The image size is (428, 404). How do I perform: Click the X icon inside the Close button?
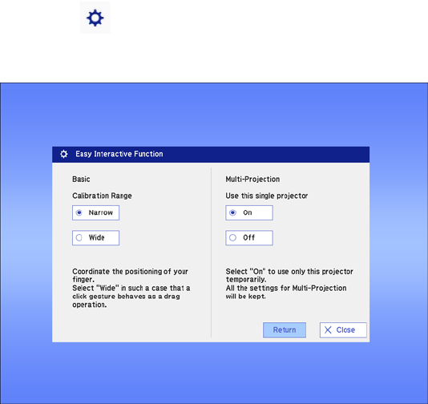[x=328, y=329]
